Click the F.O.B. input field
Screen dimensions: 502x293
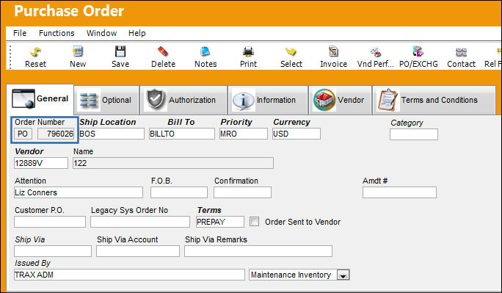coord(179,192)
